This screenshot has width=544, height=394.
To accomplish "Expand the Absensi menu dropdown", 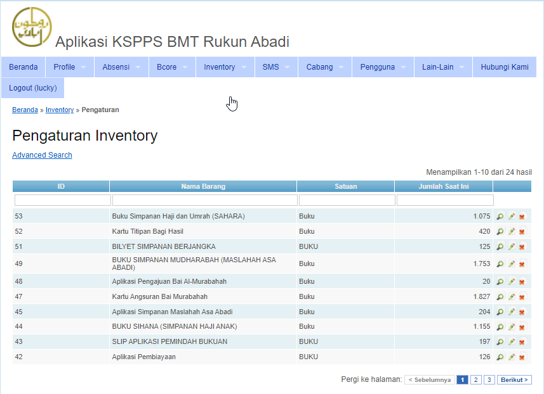I will click(121, 67).
